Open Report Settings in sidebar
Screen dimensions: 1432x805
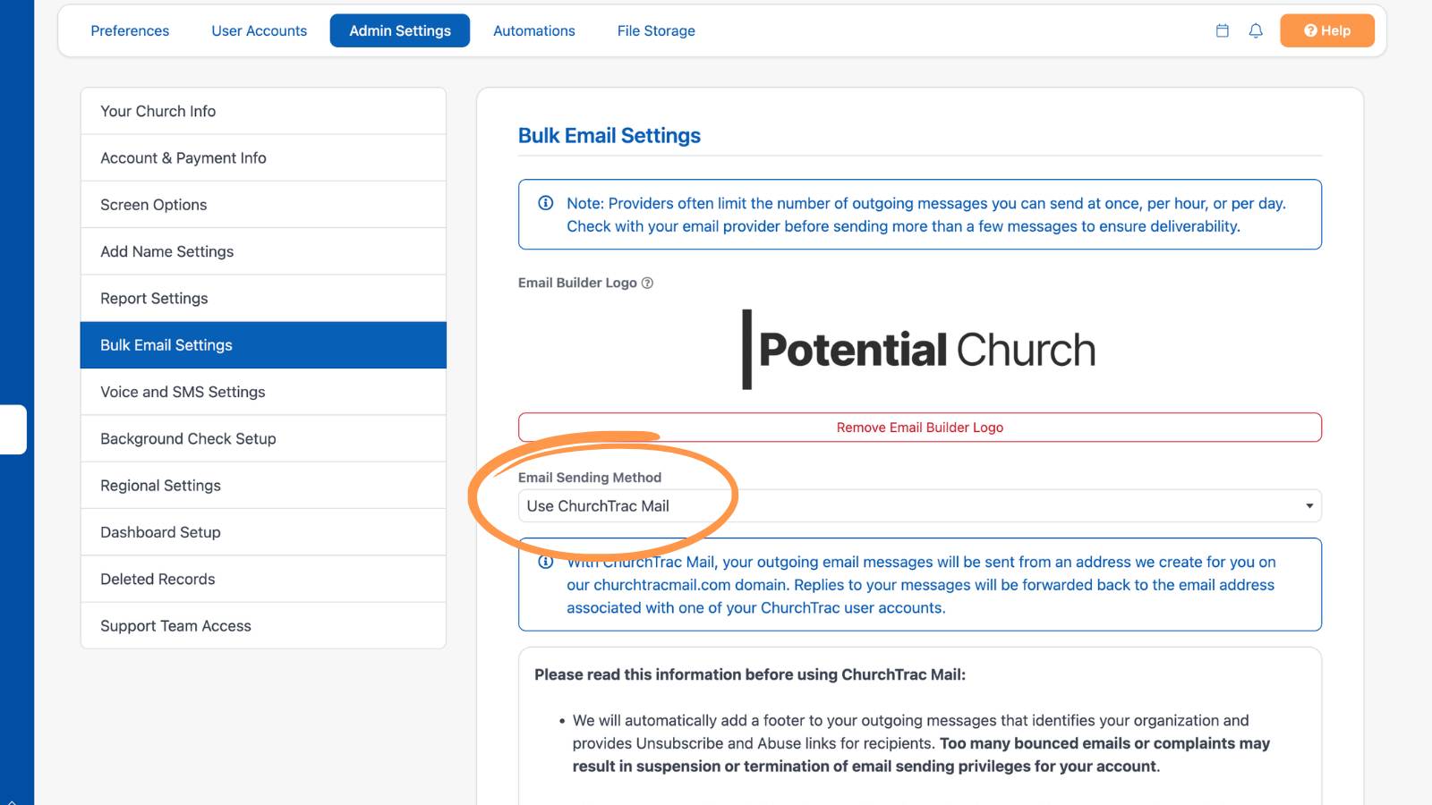coord(263,299)
